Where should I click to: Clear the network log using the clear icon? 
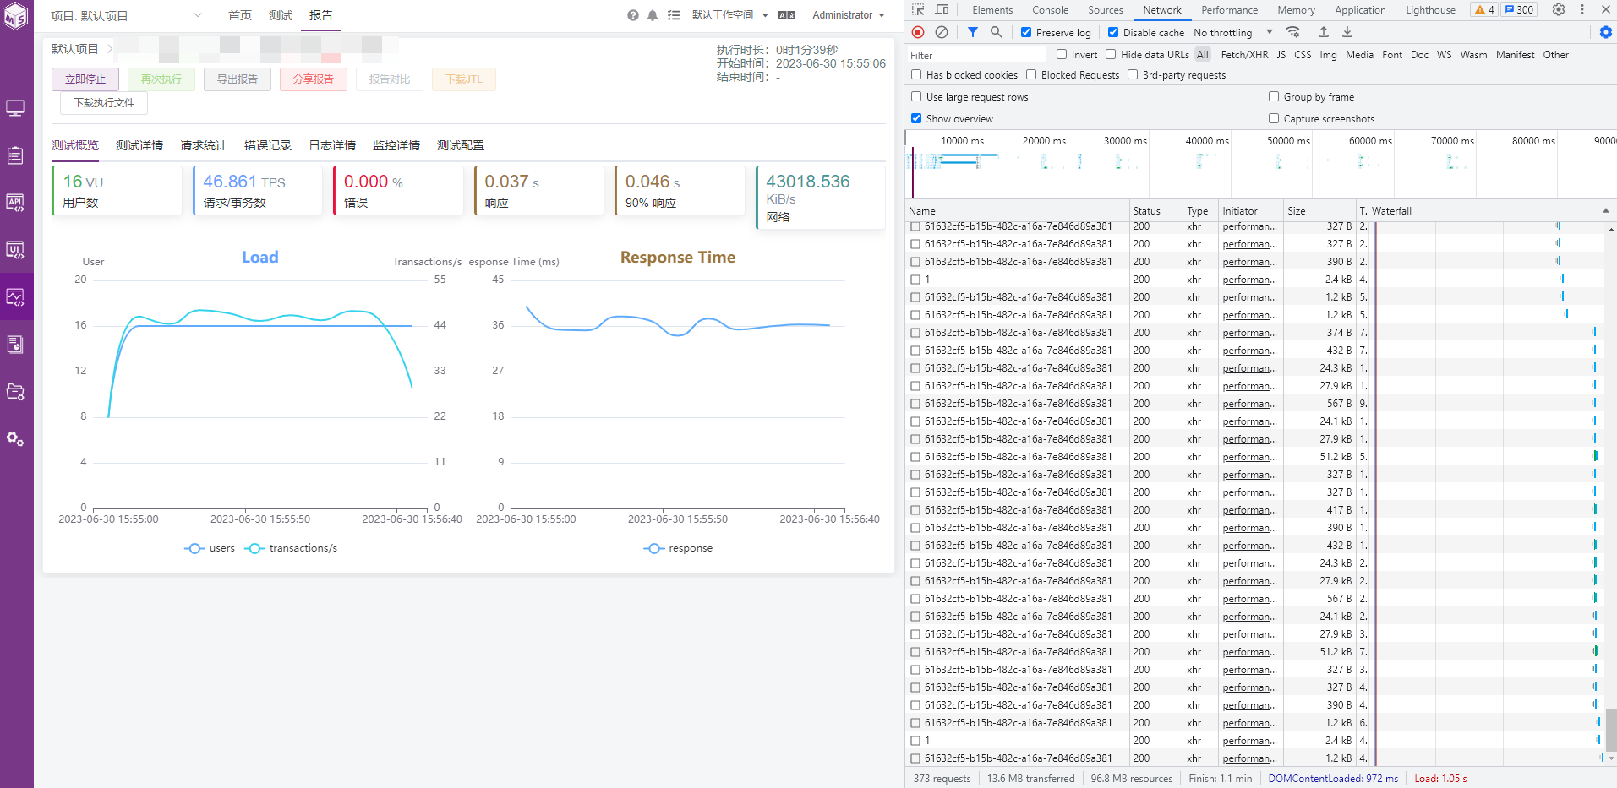coord(941,32)
